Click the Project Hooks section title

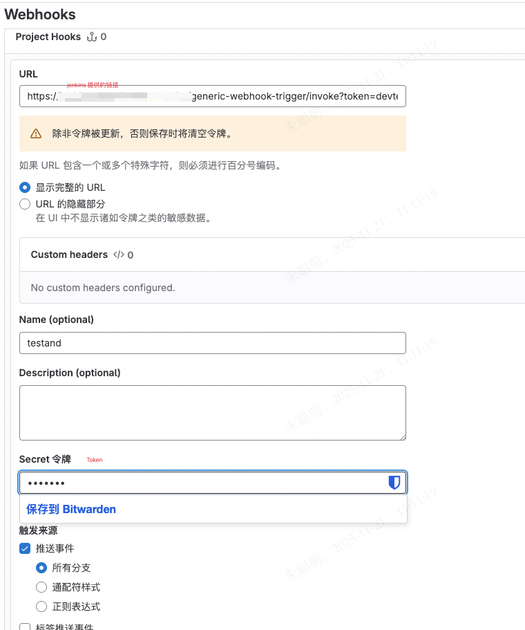[48, 37]
